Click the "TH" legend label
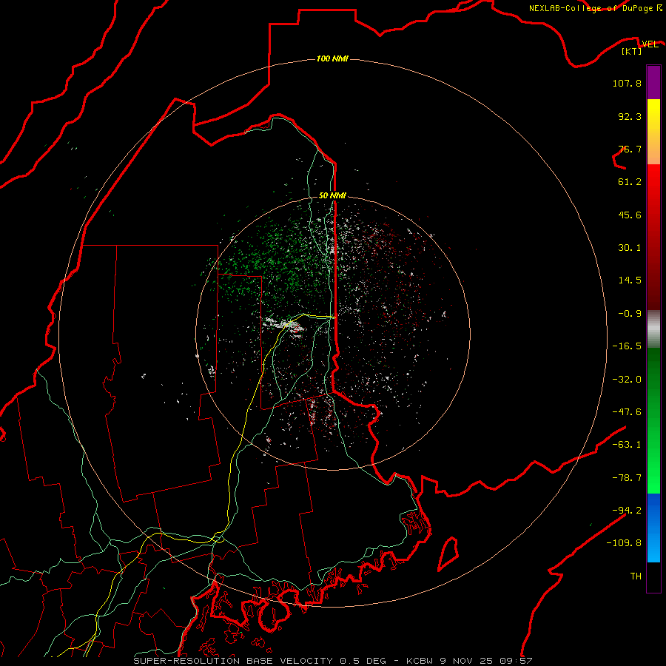Viewport: 666px width, 666px height. tap(636, 576)
